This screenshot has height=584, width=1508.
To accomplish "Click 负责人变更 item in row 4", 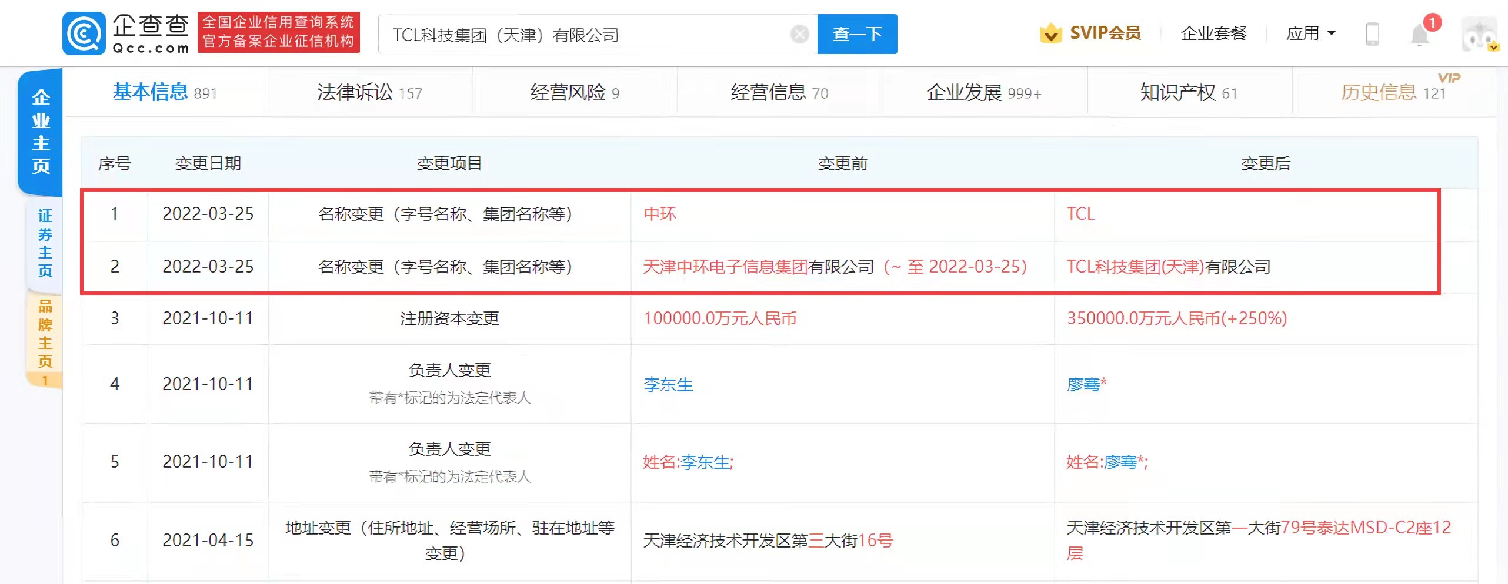I will (449, 370).
